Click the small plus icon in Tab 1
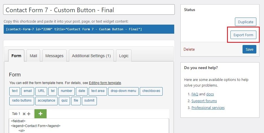This screenshot has height=133, width=264. [29, 114]
